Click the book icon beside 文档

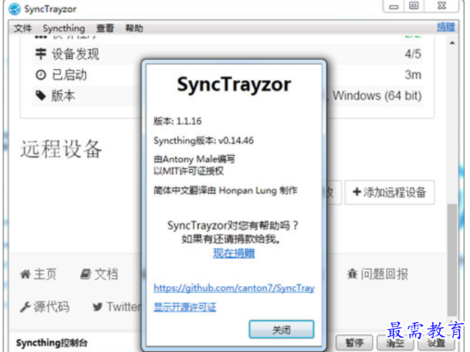[x=86, y=274]
